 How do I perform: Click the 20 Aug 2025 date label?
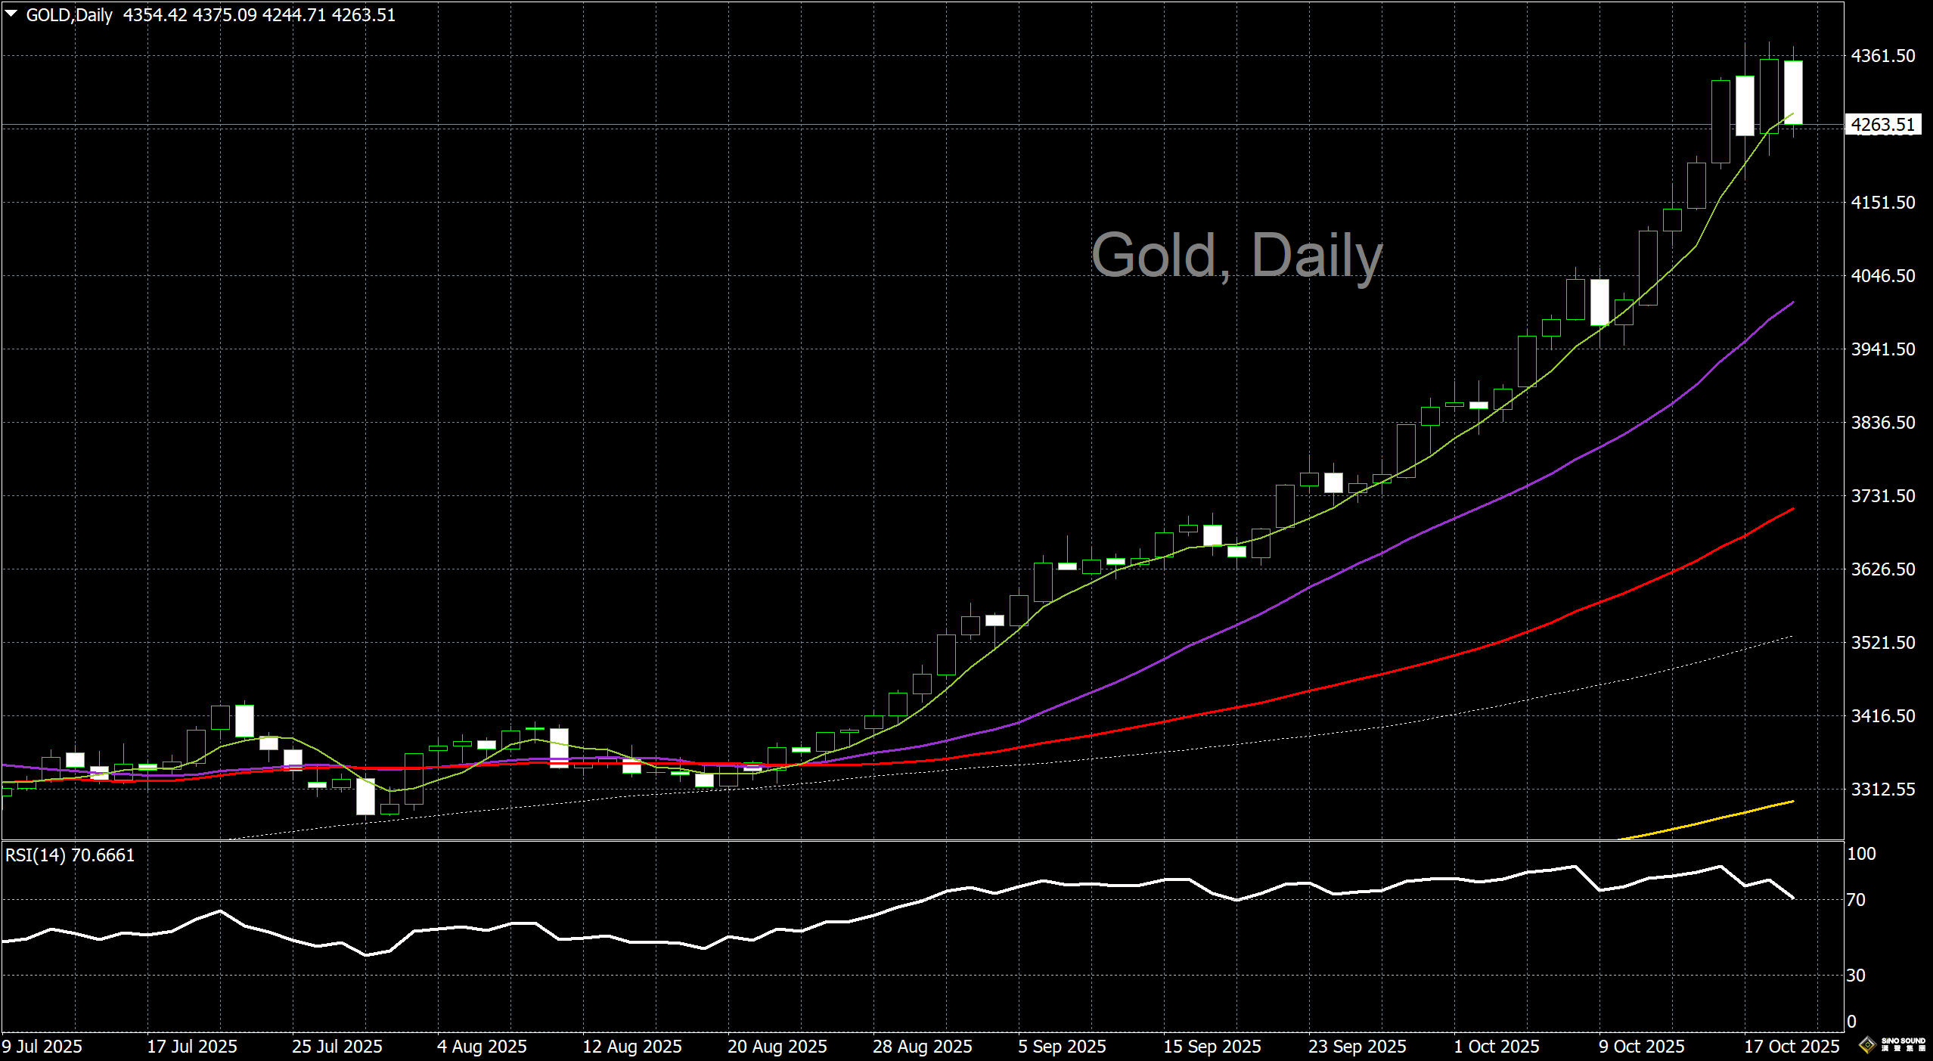777,1047
